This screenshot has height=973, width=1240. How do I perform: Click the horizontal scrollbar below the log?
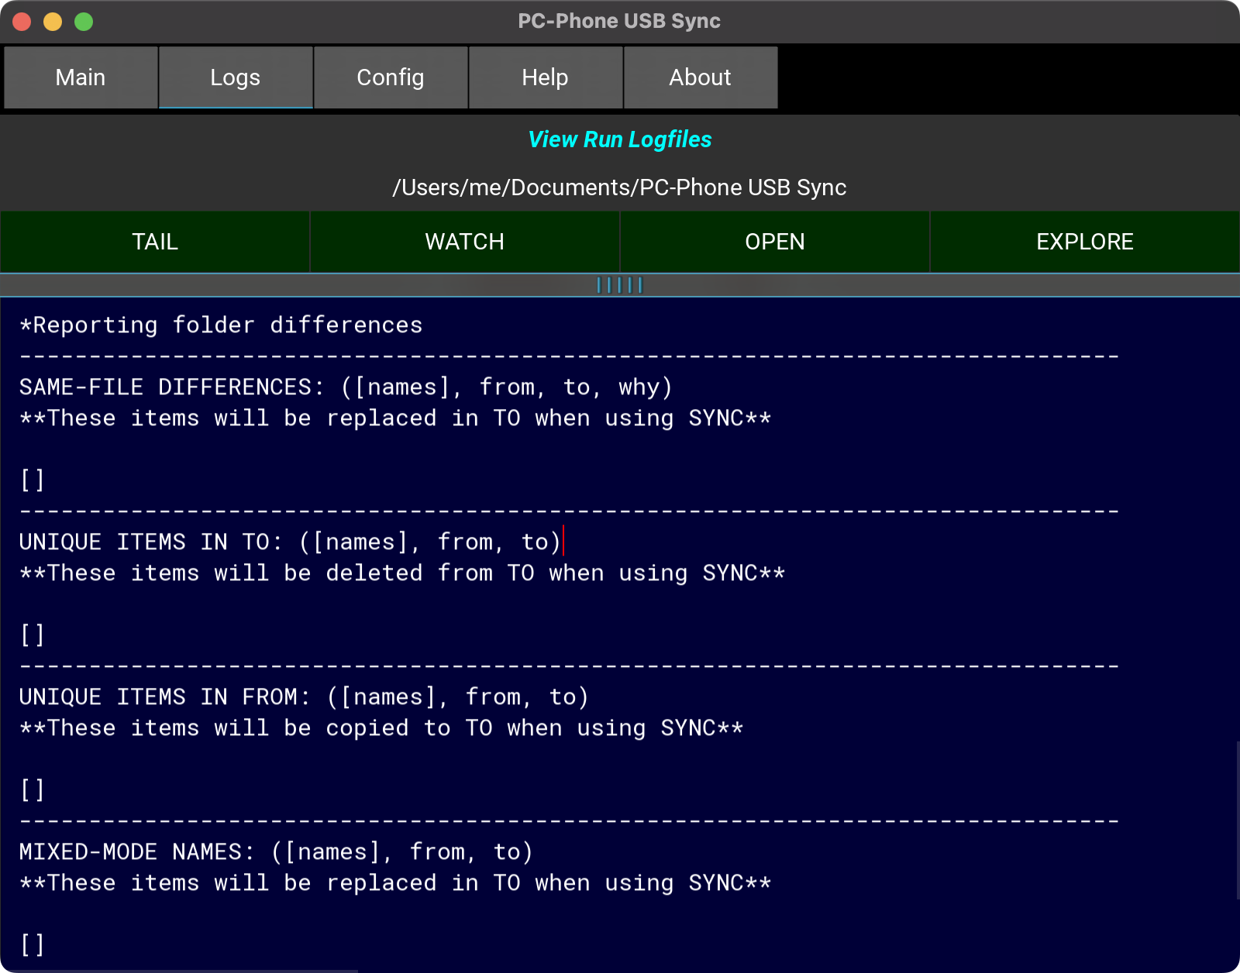pyautogui.click(x=178, y=971)
